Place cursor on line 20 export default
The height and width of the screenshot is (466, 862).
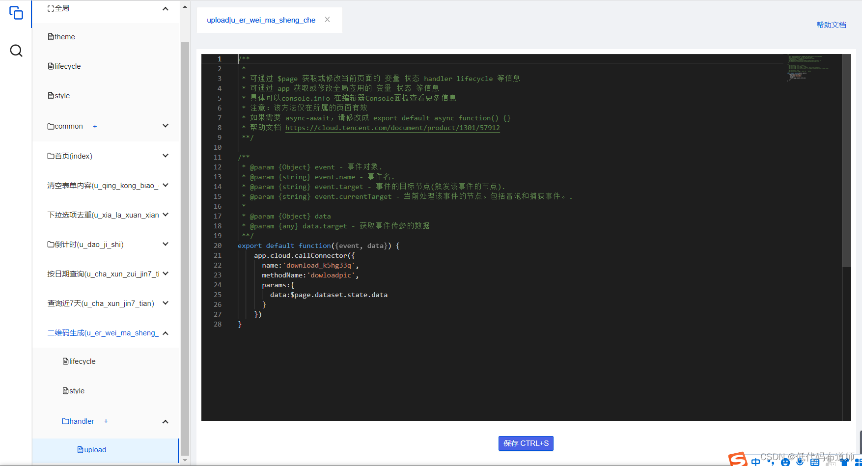tap(266, 246)
